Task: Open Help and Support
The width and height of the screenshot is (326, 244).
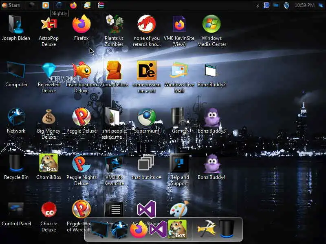Action: pos(179,163)
